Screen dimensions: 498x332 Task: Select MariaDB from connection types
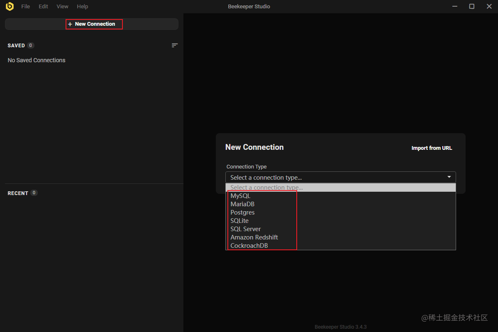coord(341,204)
